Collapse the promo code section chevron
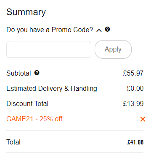This screenshot has height=155, width=159. (x=99, y=30)
